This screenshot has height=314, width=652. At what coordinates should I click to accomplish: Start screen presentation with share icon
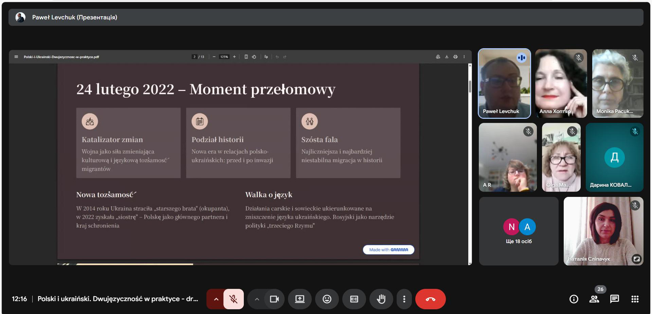[x=300, y=299]
